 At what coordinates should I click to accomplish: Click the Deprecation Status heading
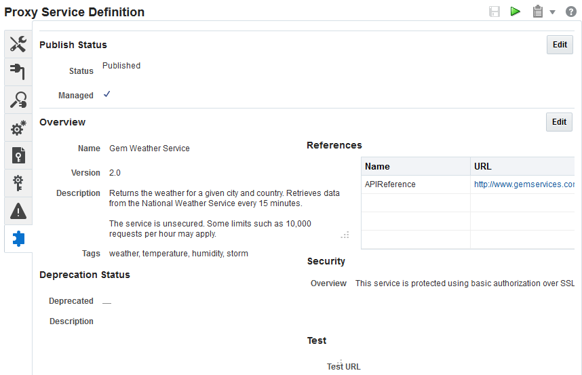[x=85, y=275]
